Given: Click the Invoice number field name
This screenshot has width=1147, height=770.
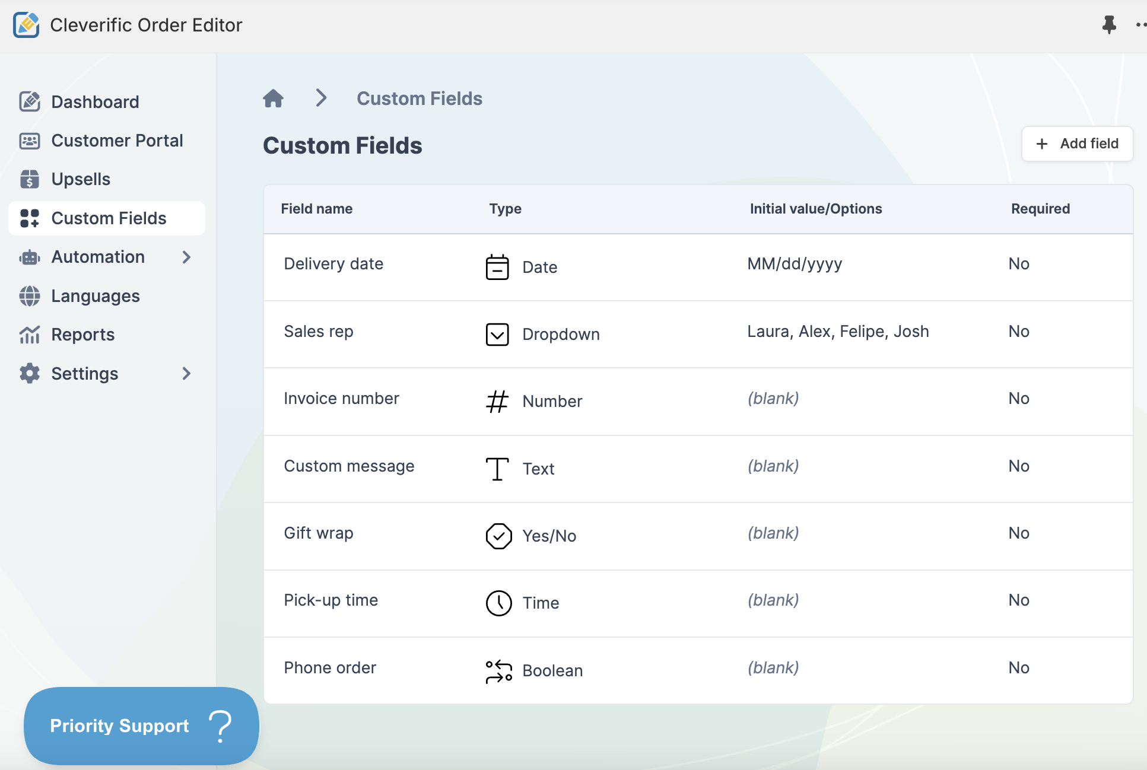Looking at the screenshot, I should [x=341, y=399].
